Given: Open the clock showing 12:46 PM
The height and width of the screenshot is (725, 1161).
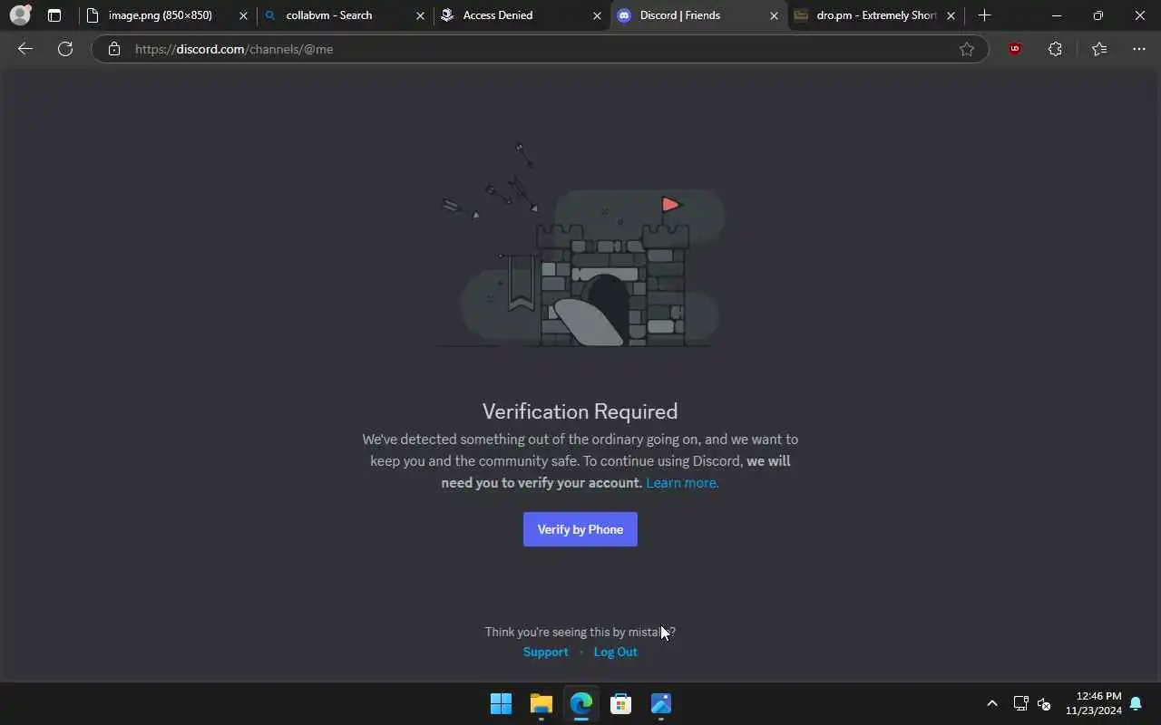Looking at the screenshot, I should pos(1094,703).
